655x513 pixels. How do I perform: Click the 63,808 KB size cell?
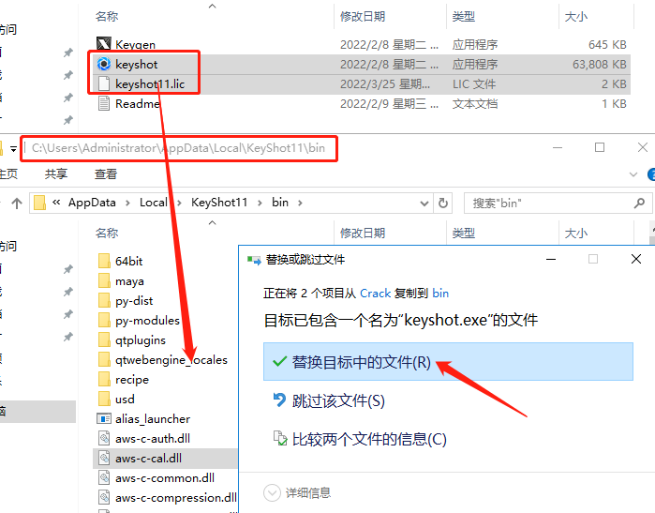pos(600,65)
